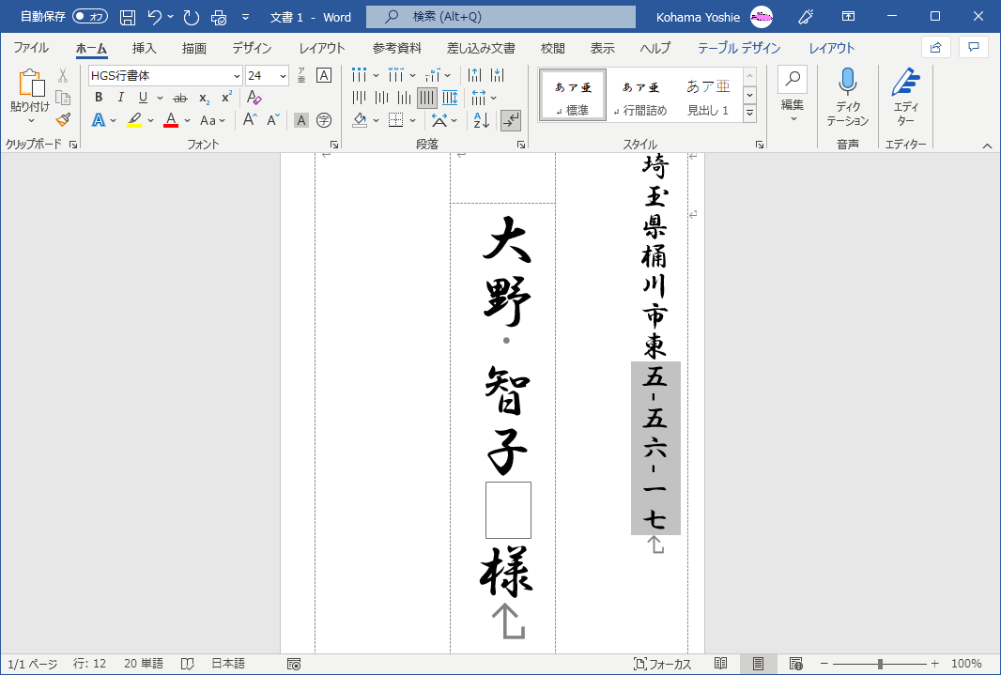Viewport: 1001px width, 675px height.
Task: Open highlight color dropdown arrow
Action: [150, 120]
